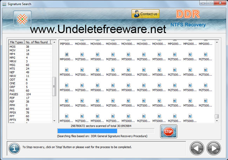Select the PAGES file type row
Image resolution: width=228 pixels, height=160 pixels.
(30, 94)
